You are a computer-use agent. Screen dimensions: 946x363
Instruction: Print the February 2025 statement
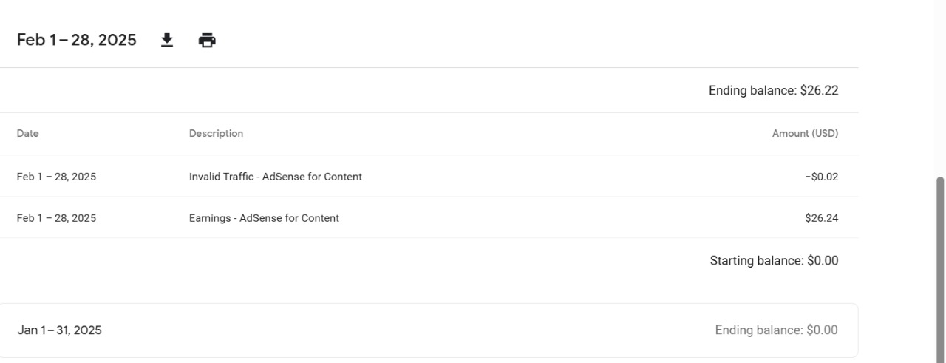click(x=207, y=40)
